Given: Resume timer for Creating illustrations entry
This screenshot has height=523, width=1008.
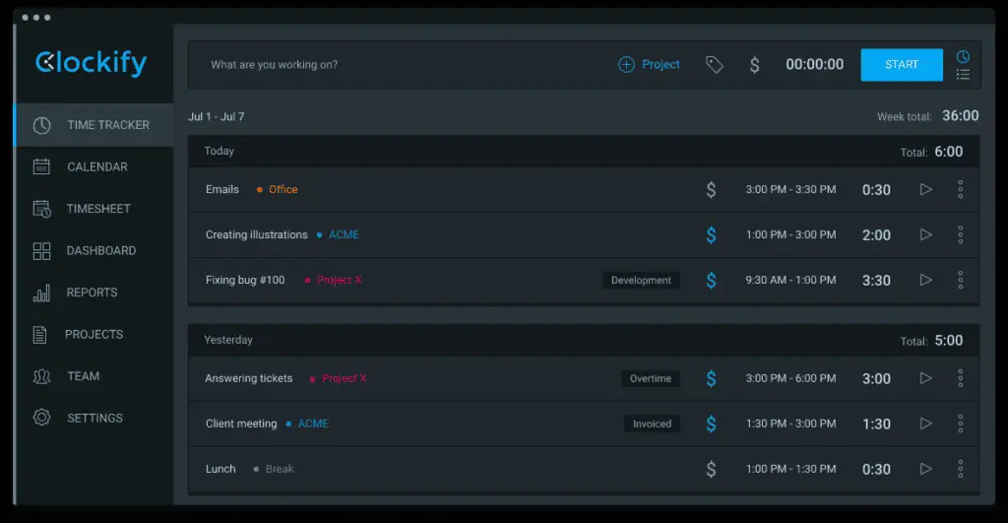Looking at the screenshot, I should point(925,234).
